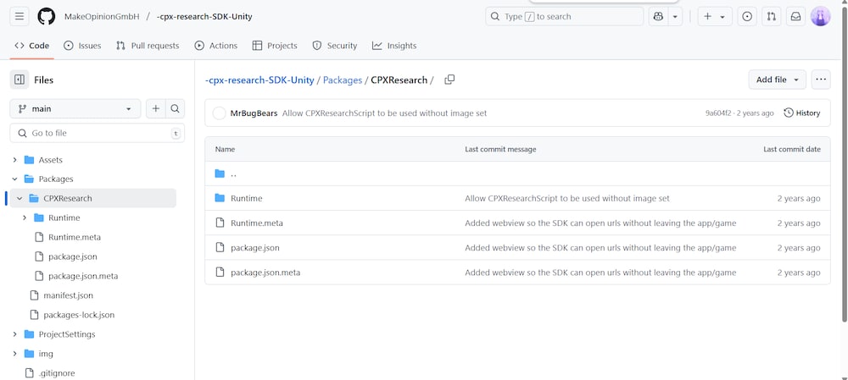
Task: Open the main branch selector dropdown
Action: coord(75,108)
